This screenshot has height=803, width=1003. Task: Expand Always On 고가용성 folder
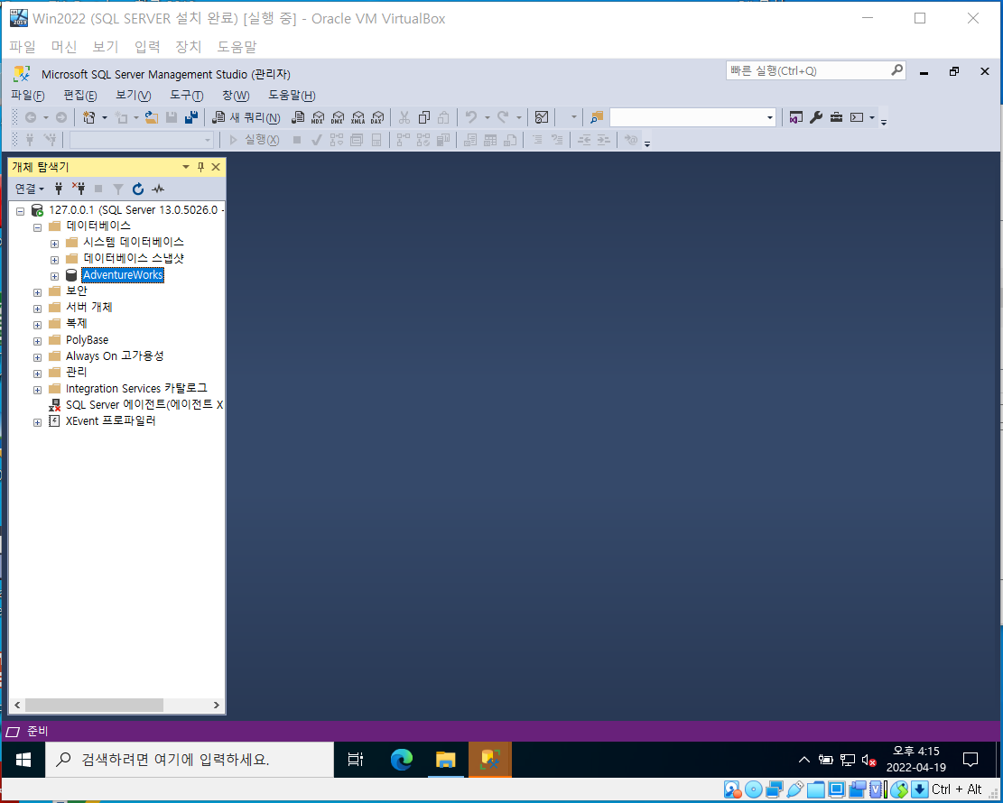point(37,357)
